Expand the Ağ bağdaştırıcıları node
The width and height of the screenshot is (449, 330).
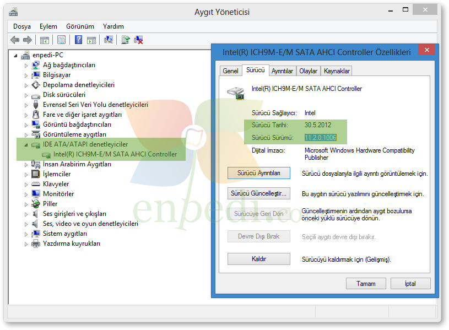26,66
